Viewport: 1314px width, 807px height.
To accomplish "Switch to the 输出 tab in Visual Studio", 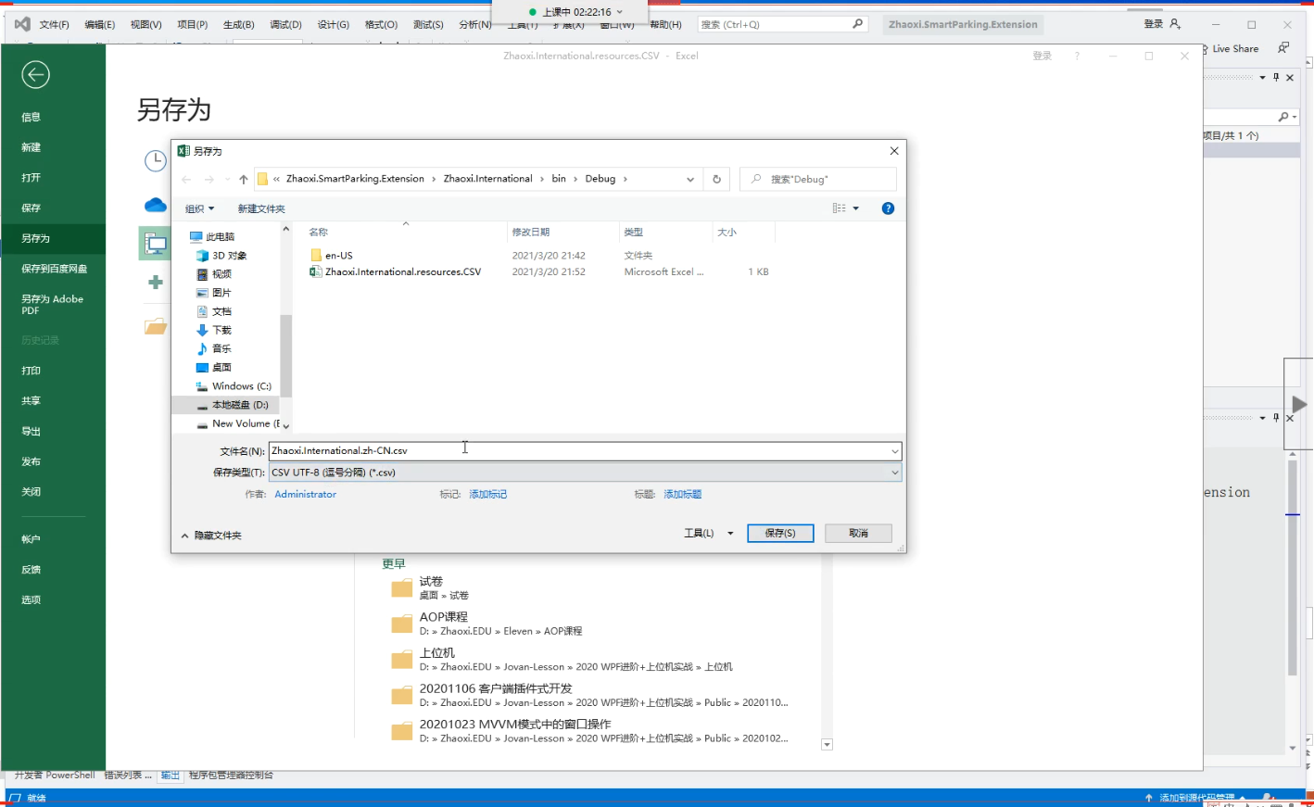I will point(170,775).
